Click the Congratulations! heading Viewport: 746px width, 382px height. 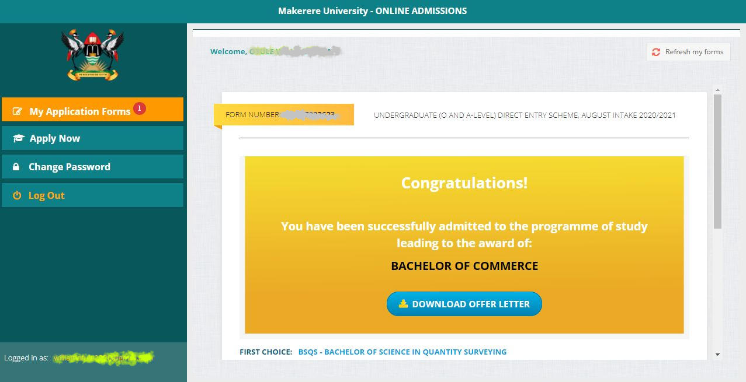click(464, 183)
